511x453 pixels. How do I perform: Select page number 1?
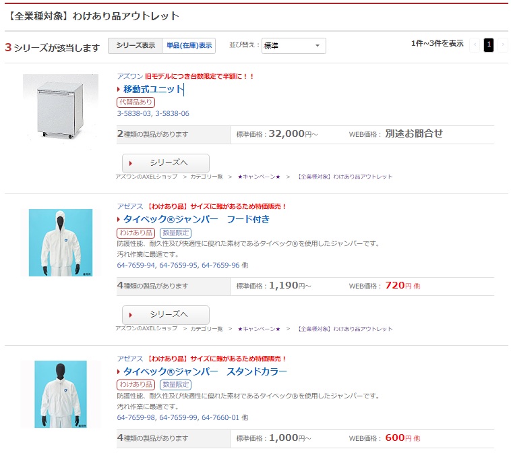(x=489, y=45)
